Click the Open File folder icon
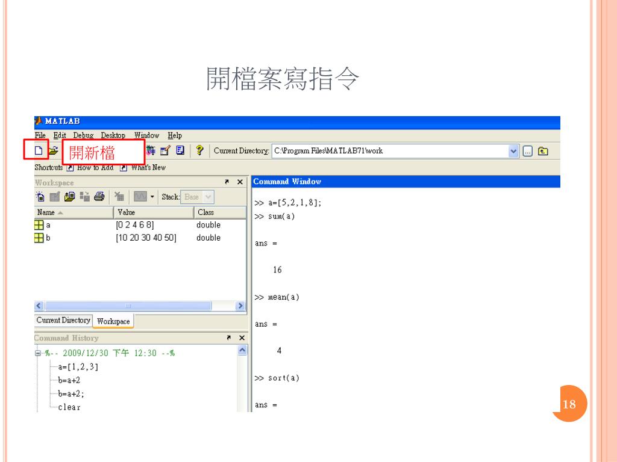This screenshot has height=462, width=617. 54,150
